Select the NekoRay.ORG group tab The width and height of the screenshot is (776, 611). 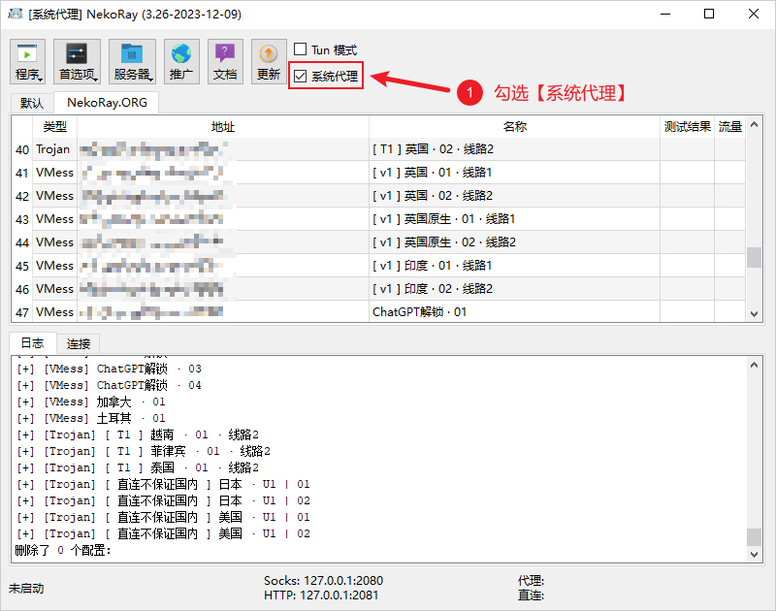click(106, 103)
